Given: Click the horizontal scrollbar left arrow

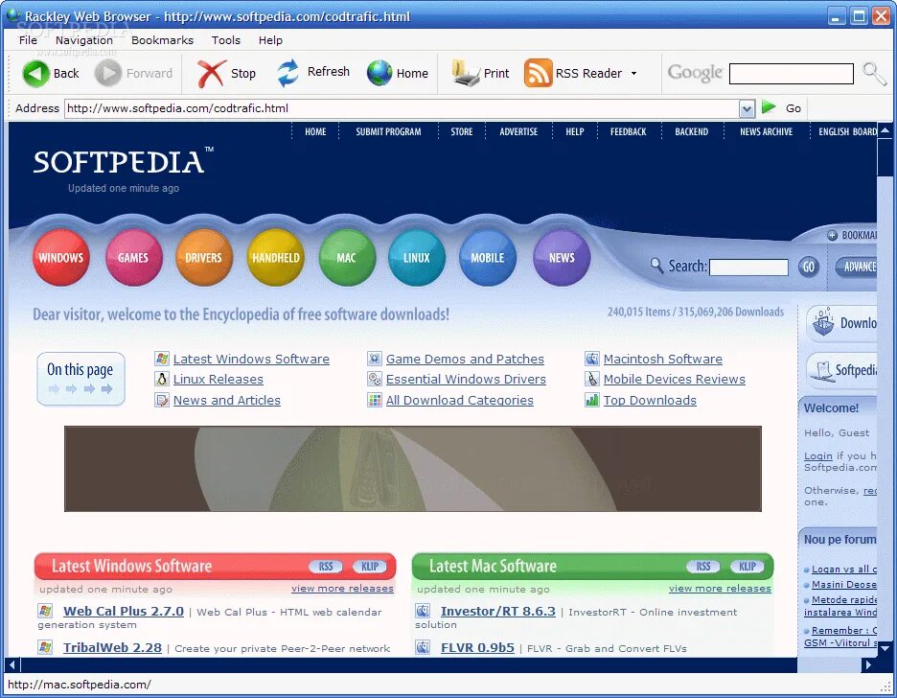Looking at the screenshot, I should coord(12,664).
